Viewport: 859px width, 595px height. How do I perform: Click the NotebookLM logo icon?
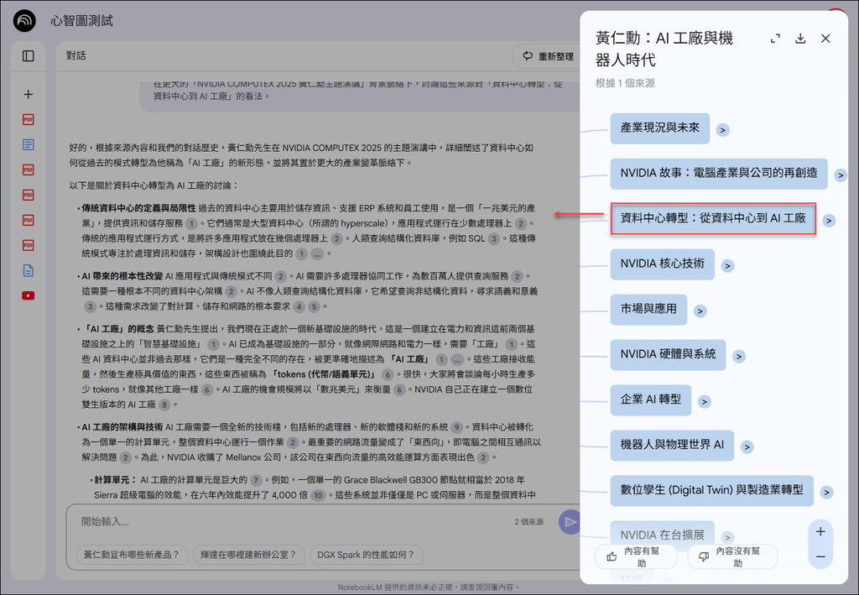pyautogui.click(x=24, y=21)
